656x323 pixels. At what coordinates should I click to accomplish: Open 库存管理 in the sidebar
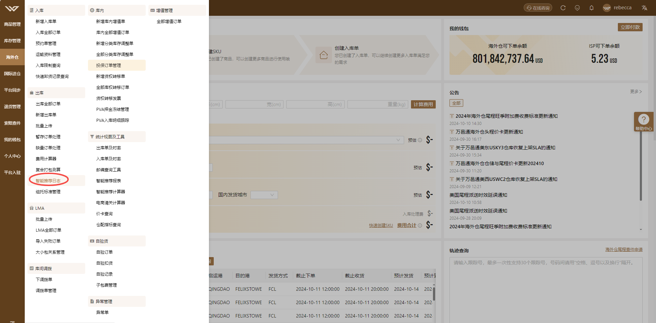click(x=12, y=41)
